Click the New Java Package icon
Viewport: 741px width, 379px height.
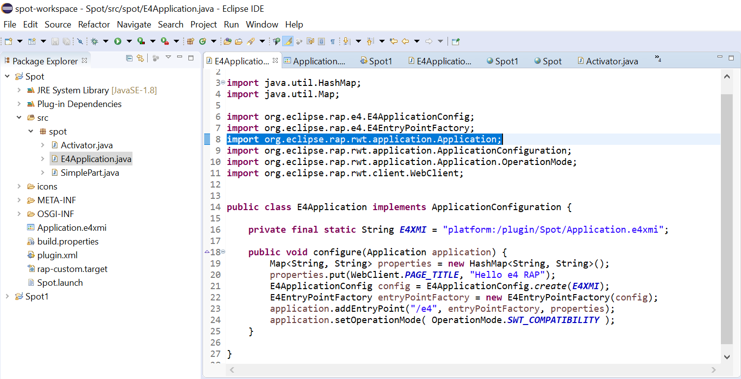coord(190,41)
